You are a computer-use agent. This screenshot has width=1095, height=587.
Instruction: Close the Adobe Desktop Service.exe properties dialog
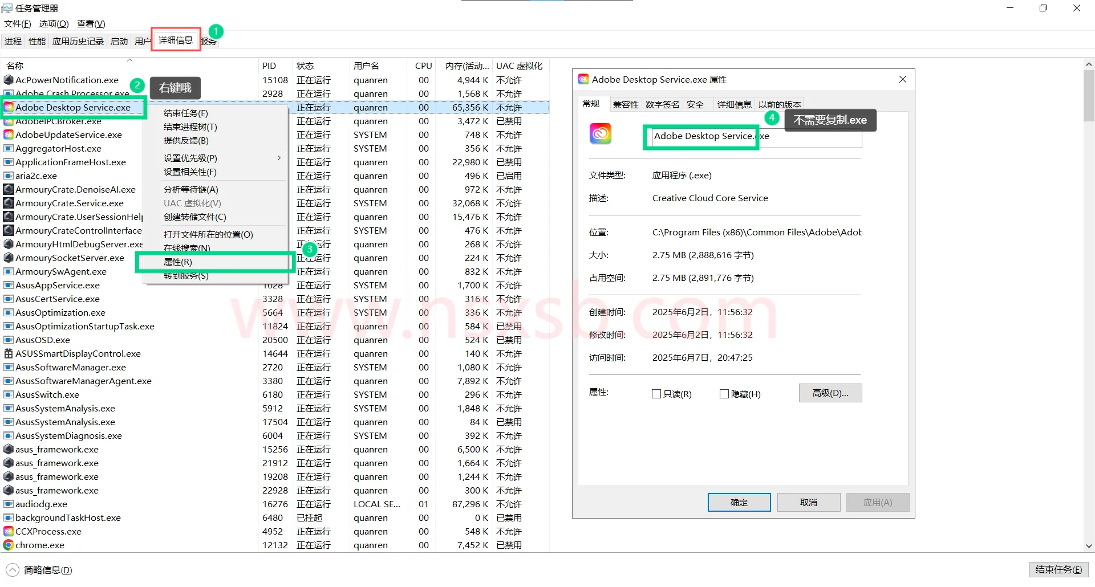pos(903,79)
